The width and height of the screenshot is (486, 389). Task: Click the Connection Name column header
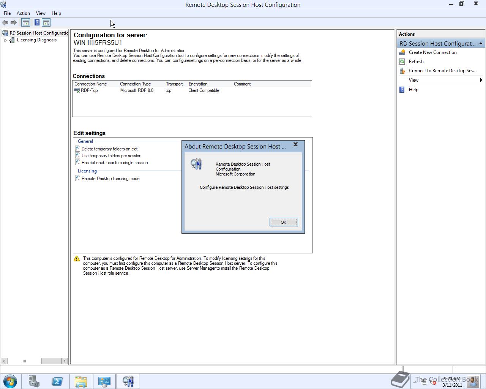91,84
